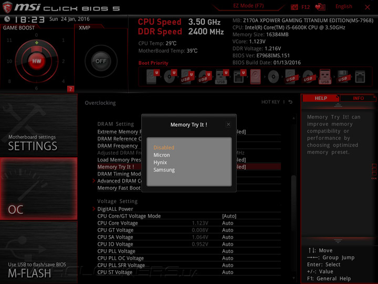Choose Micron memory preset
The height and width of the screenshot is (284, 378).
(162, 155)
